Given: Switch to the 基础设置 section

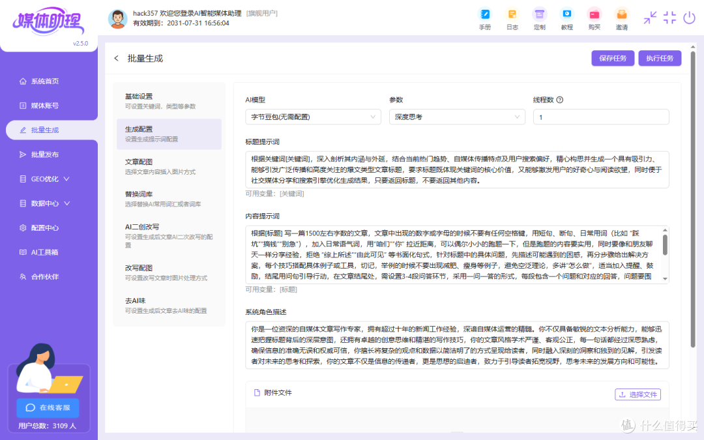Looking at the screenshot, I should coord(169,101).
